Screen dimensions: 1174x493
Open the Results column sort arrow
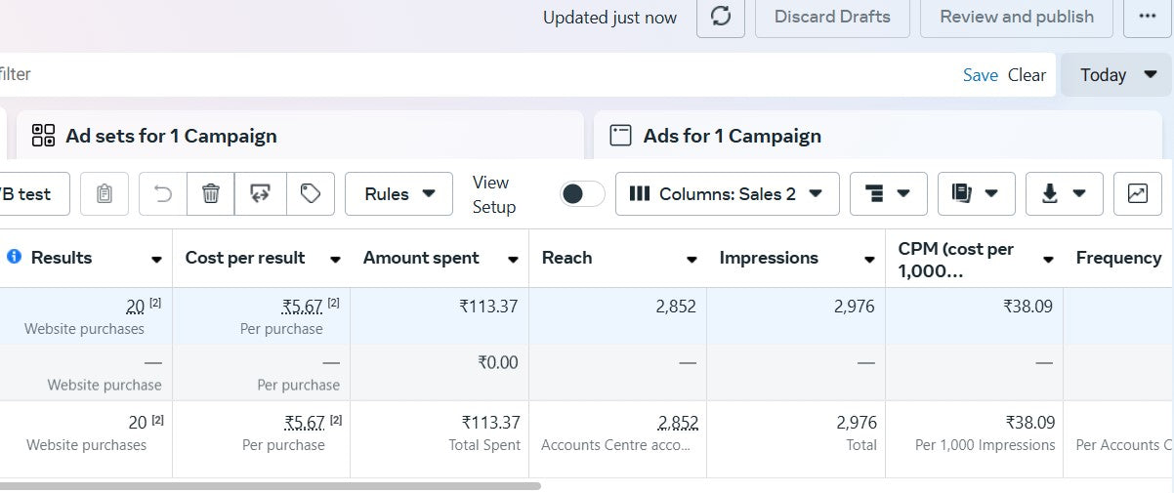(156, 260)
